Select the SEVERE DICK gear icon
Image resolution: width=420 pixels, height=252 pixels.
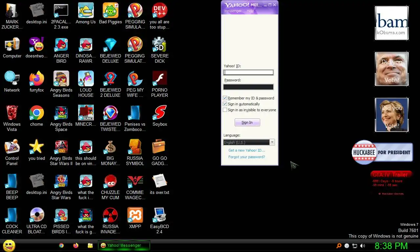pyautogui.click(x=160, y=45)
